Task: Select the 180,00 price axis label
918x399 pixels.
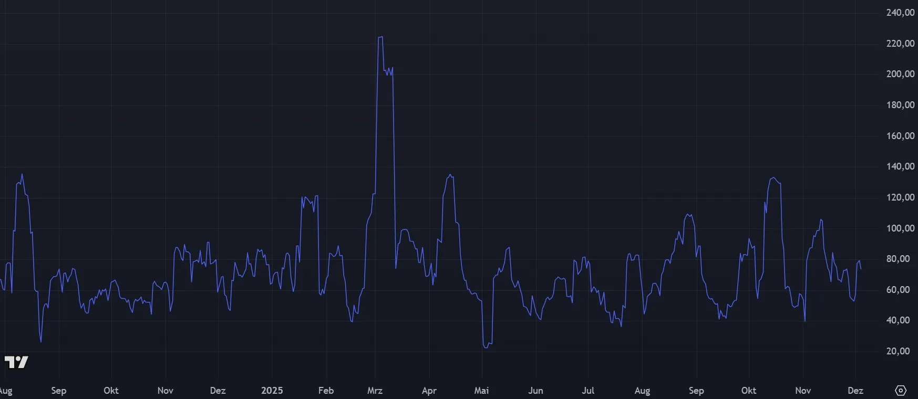Action: [x=900, y=105]
